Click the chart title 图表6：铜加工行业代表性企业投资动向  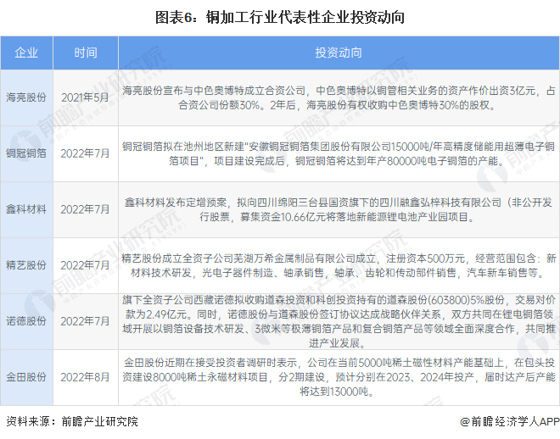[280, 18]
